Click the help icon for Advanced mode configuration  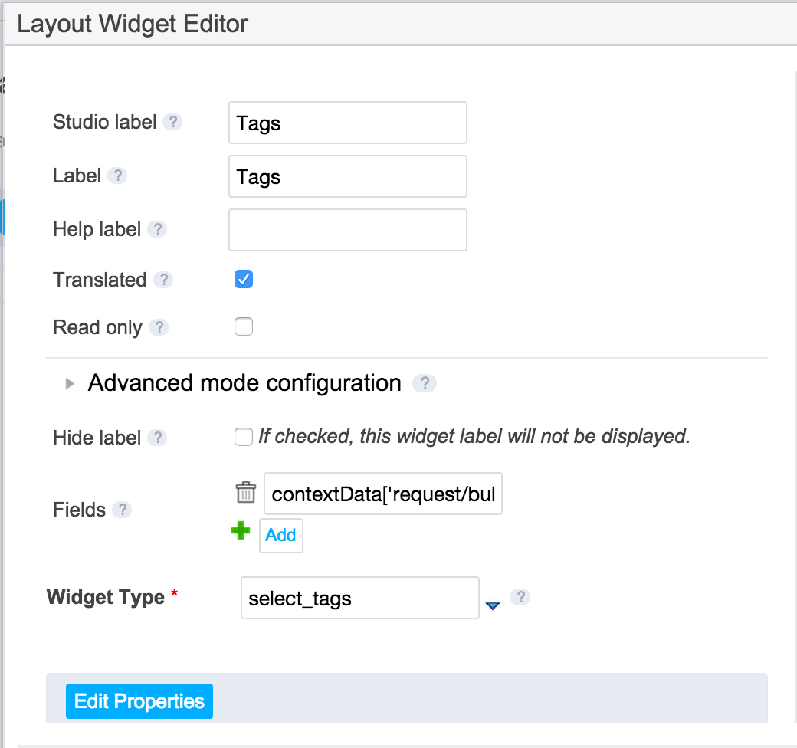click(425, 383)
